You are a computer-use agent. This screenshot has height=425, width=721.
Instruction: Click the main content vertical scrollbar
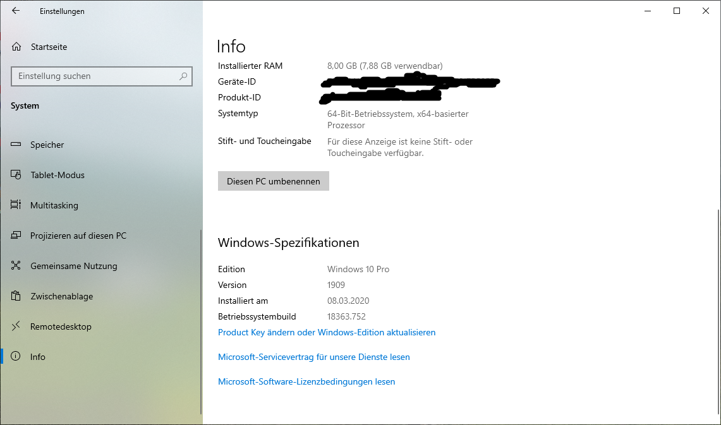718,313
